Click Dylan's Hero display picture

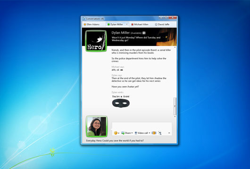pos(96,41)
